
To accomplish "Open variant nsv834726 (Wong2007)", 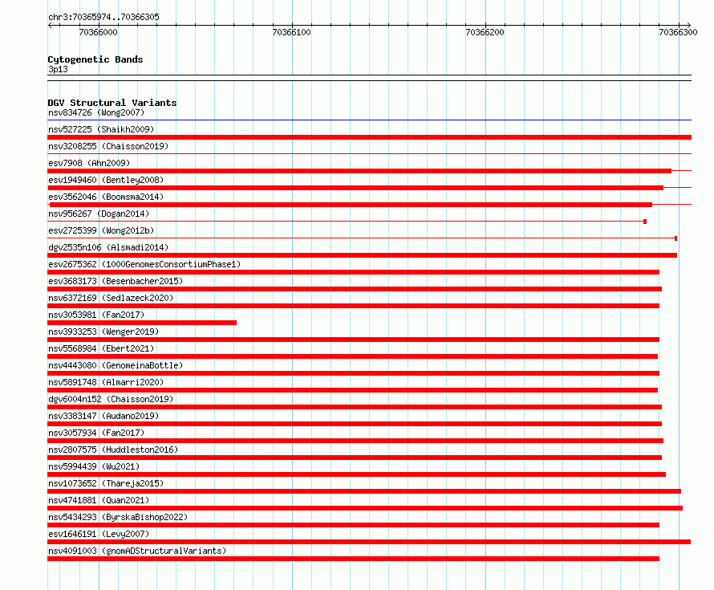I will [96, 112].
